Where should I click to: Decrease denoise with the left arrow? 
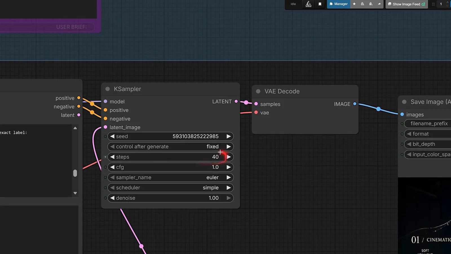click(112, 198)
